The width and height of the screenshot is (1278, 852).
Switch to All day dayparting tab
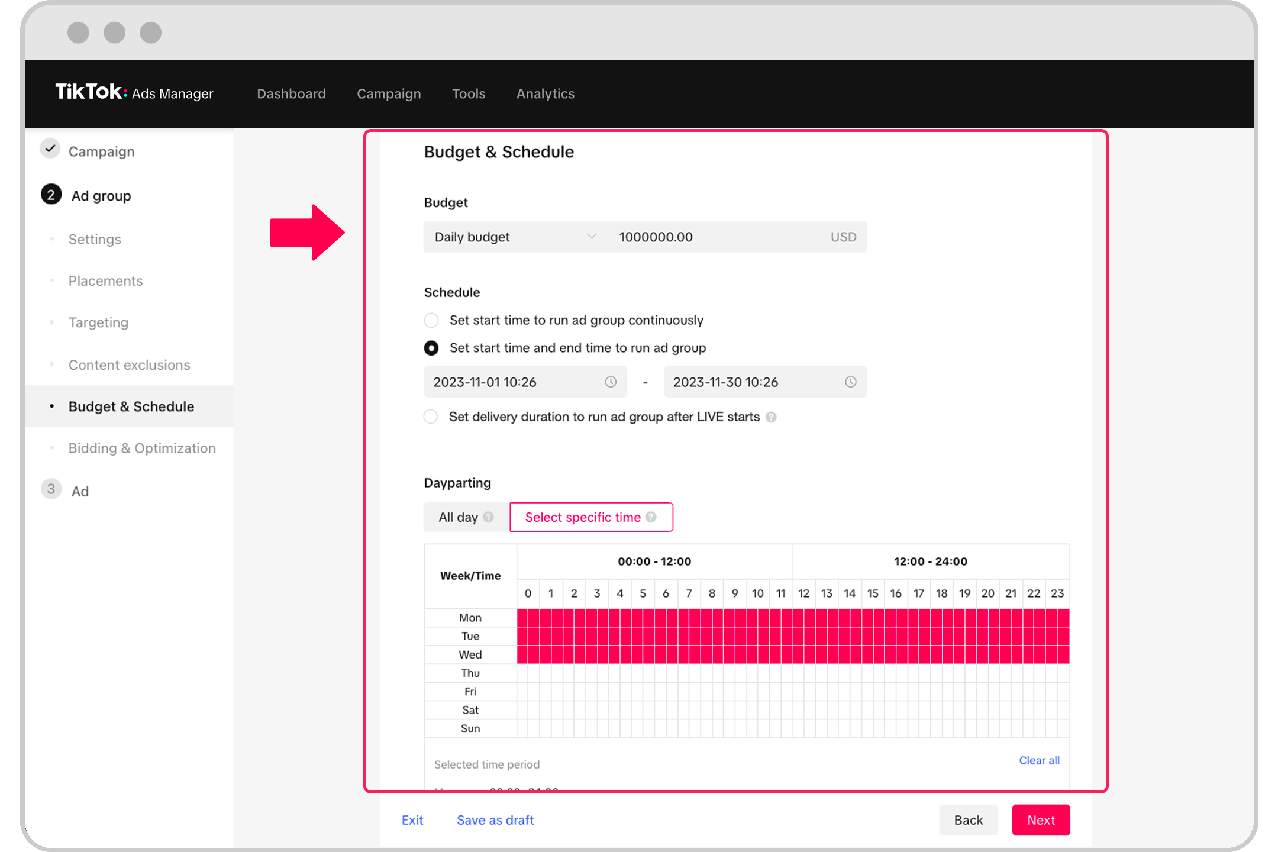(x=459, y=517)
